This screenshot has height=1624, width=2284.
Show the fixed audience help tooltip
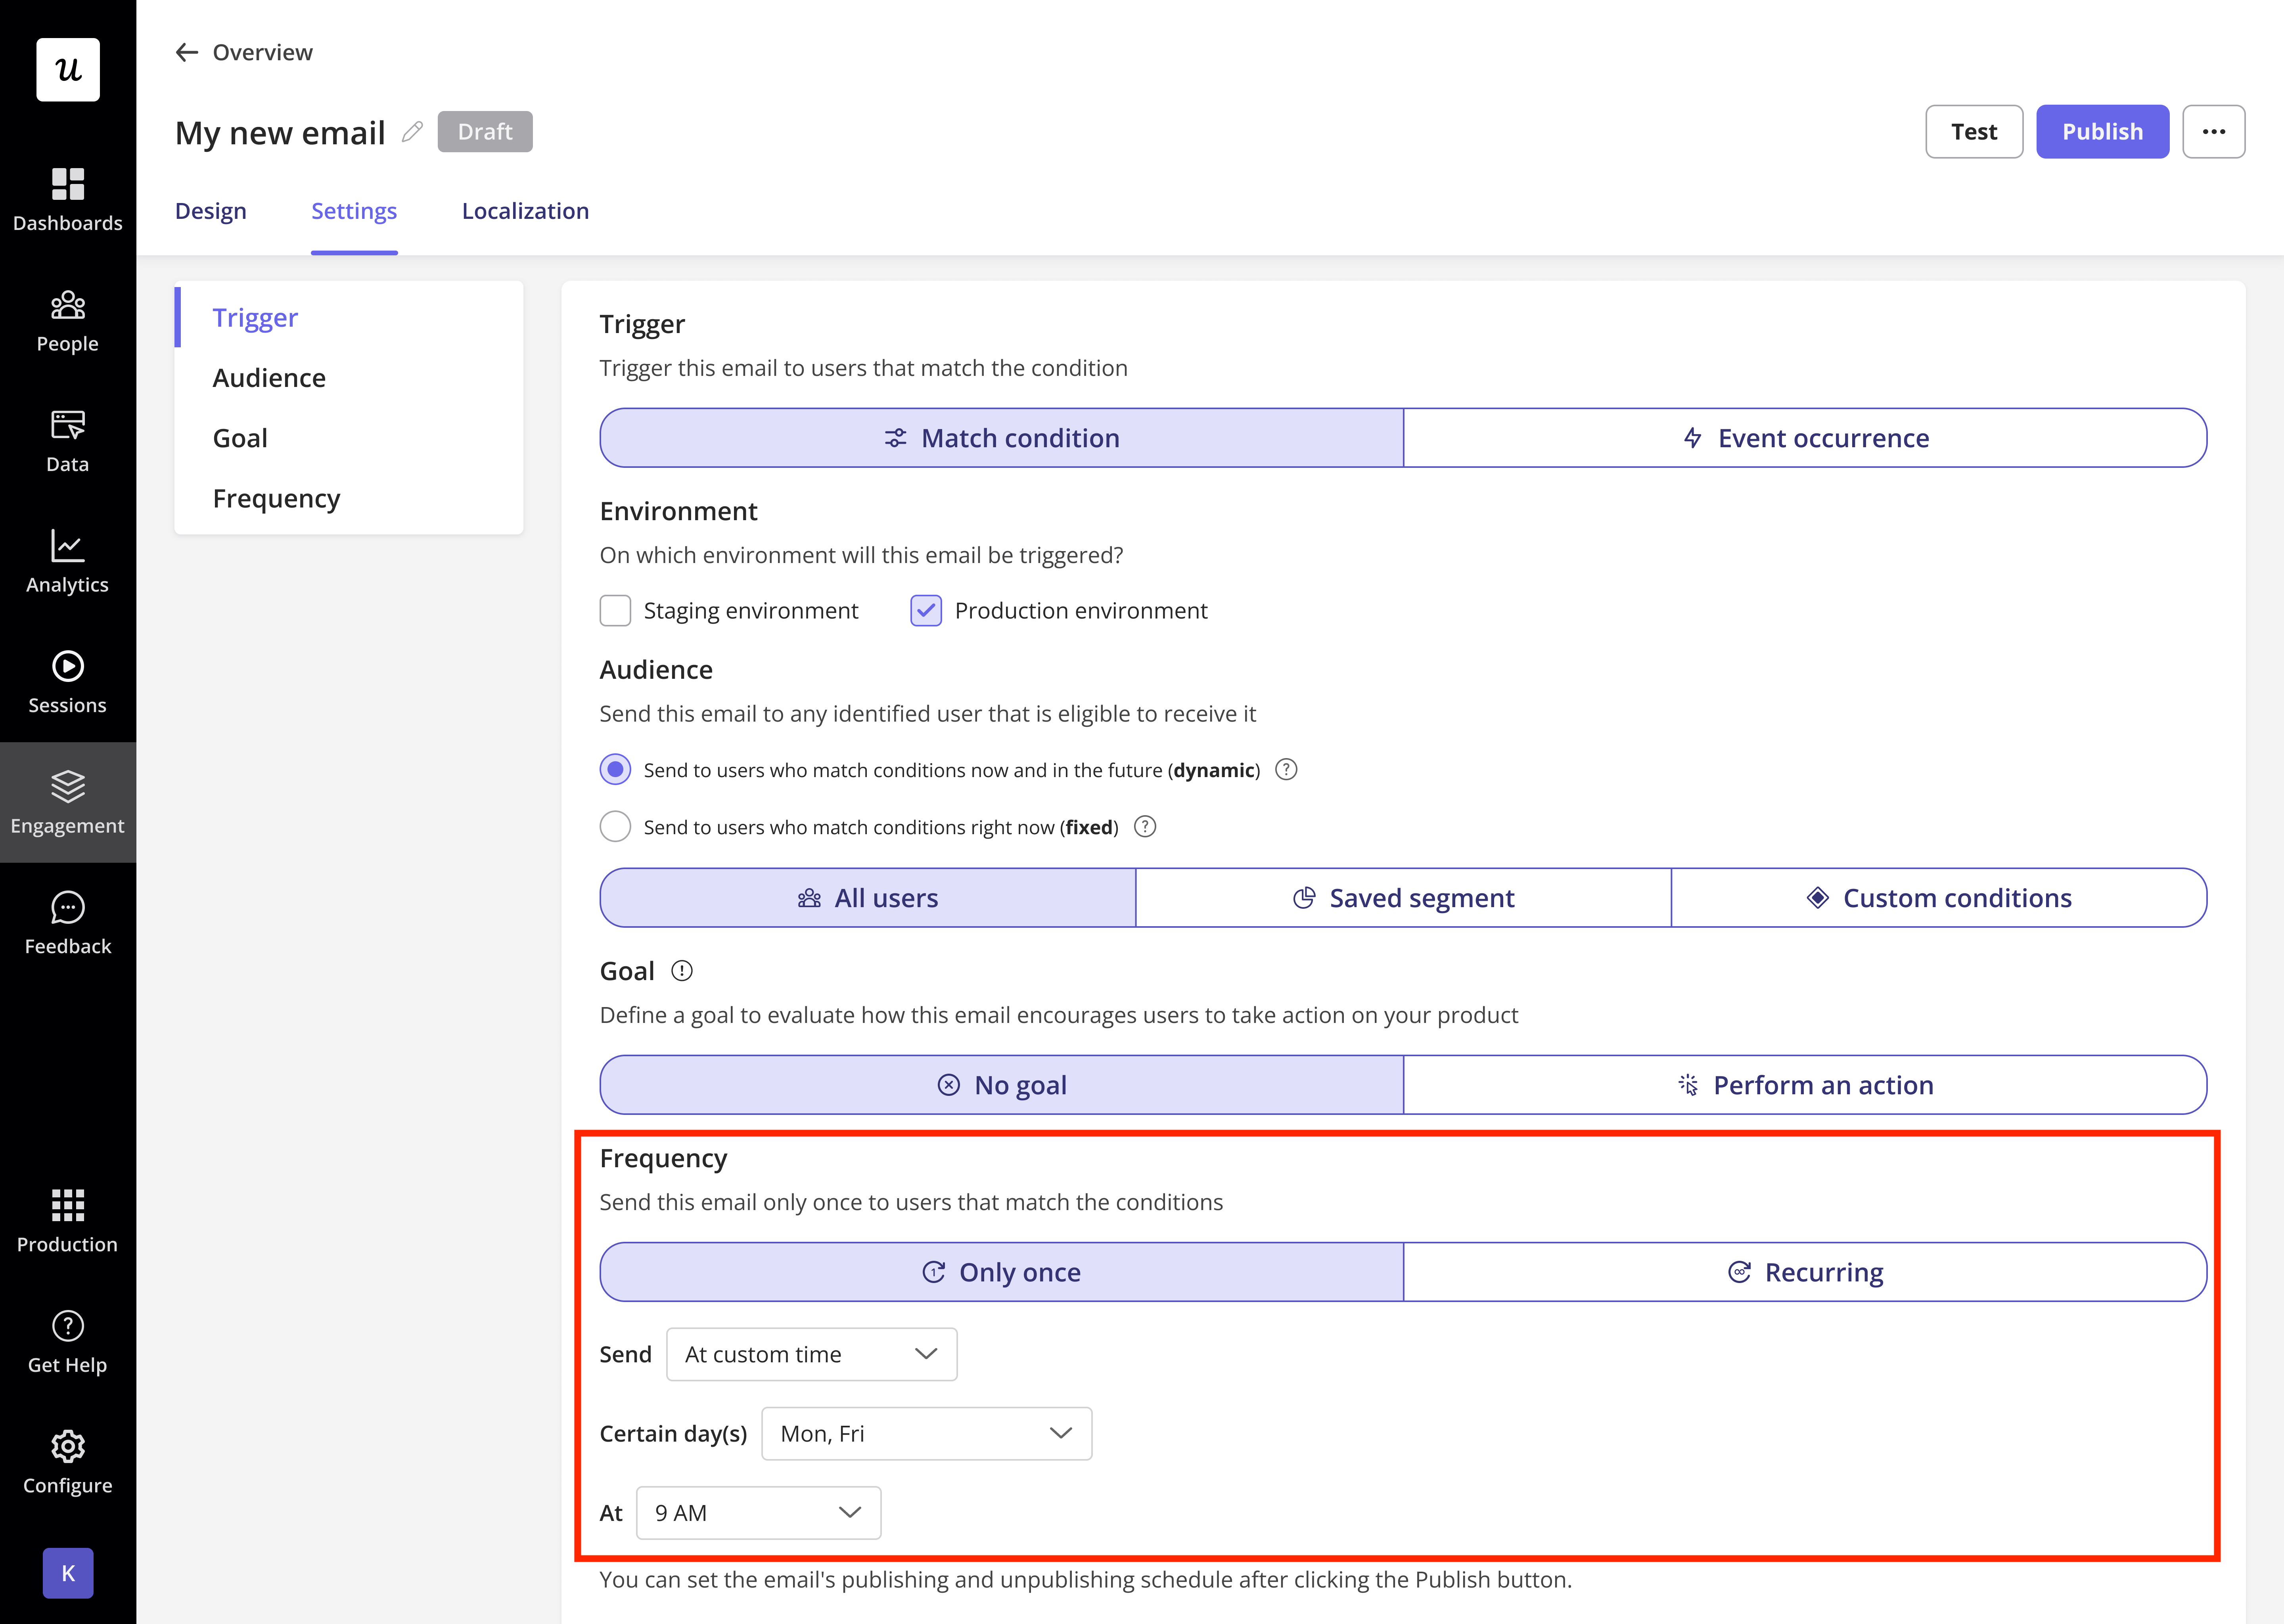[1146, 826]
